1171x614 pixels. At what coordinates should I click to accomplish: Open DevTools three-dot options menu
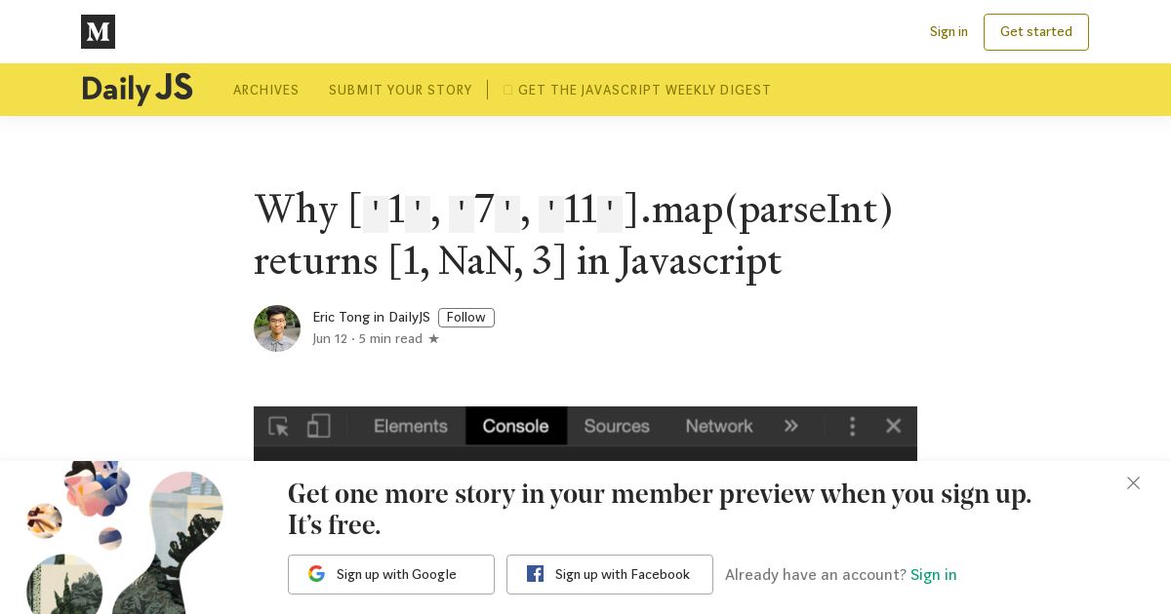pos(853,426)
